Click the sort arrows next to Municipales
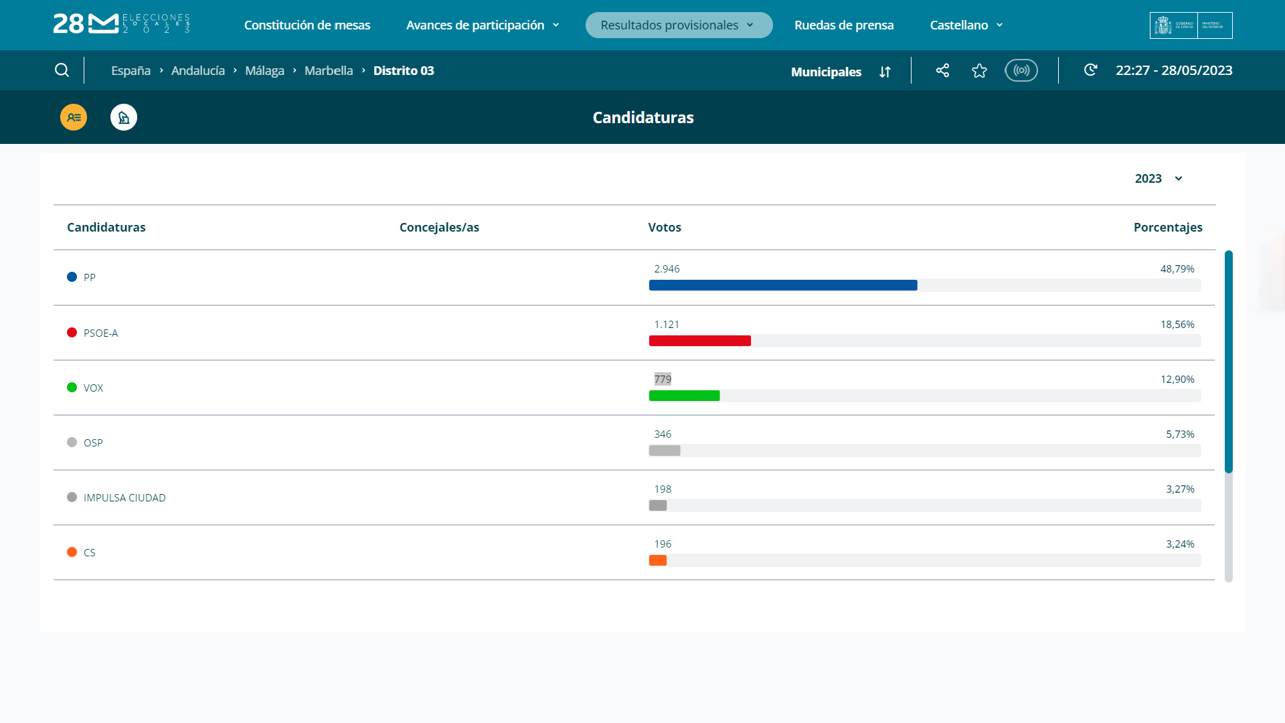The height and width of the screenshot is (723, 1285). point(885,72)
